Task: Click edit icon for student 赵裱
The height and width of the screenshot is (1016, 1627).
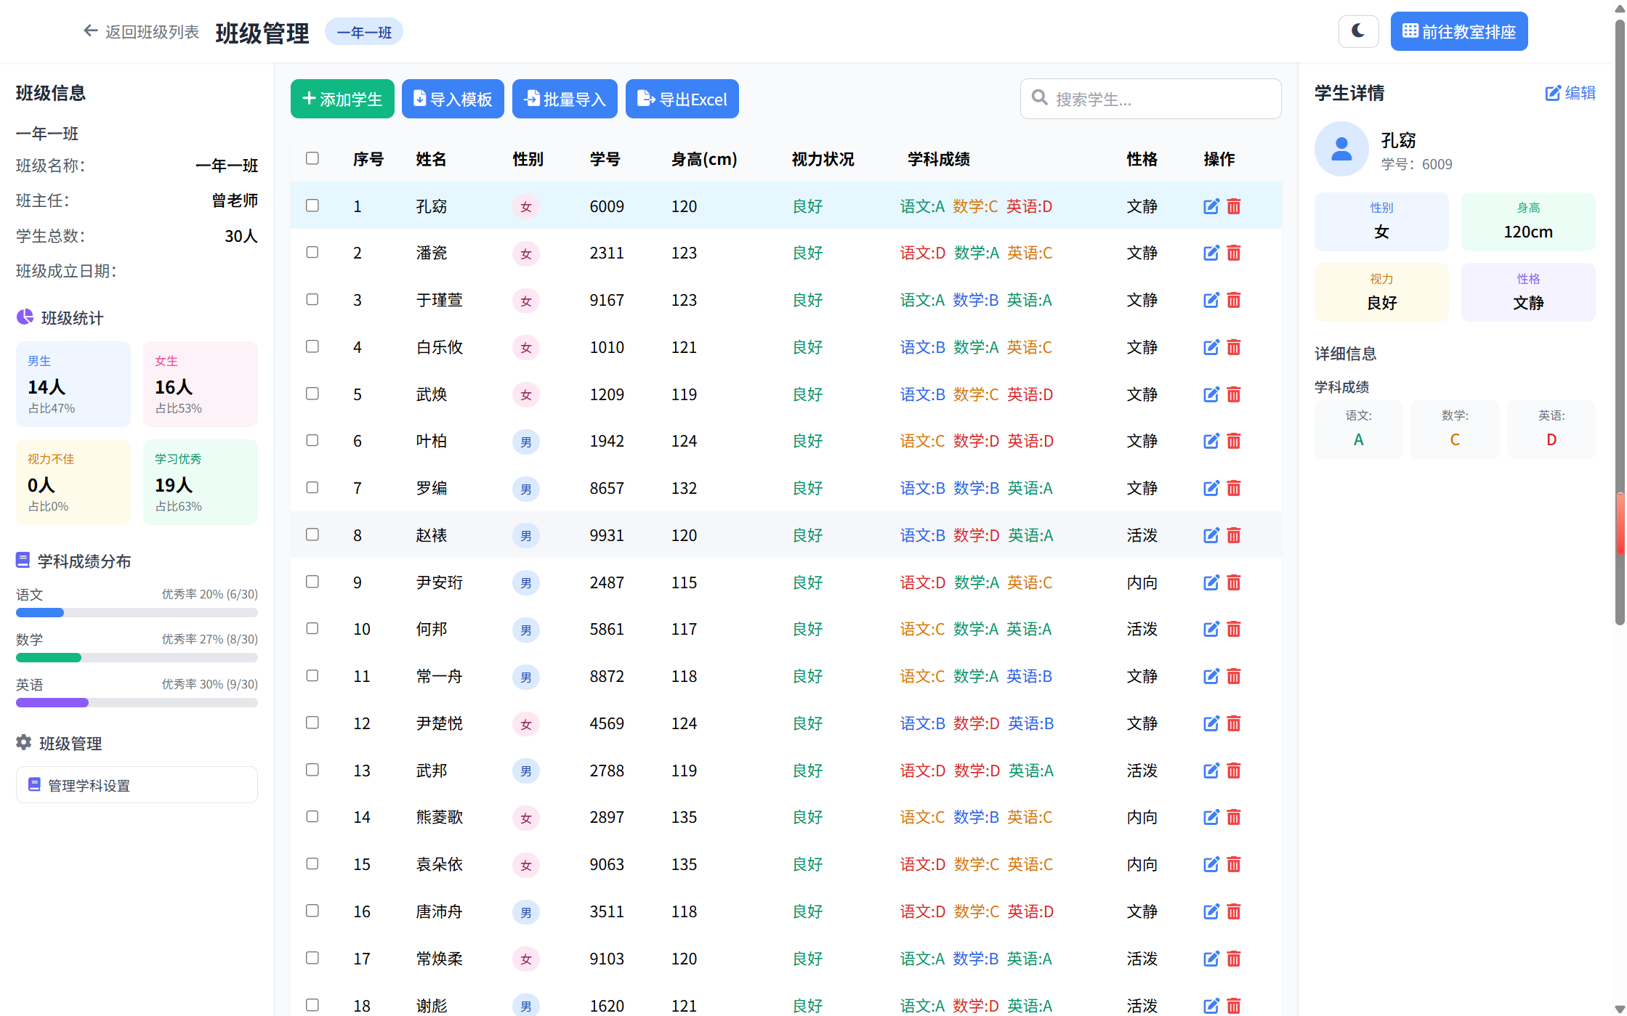Action: [1211, 535]
